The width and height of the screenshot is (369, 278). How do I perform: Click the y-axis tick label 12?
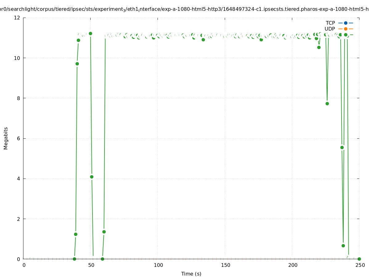[x=17, y=18]
